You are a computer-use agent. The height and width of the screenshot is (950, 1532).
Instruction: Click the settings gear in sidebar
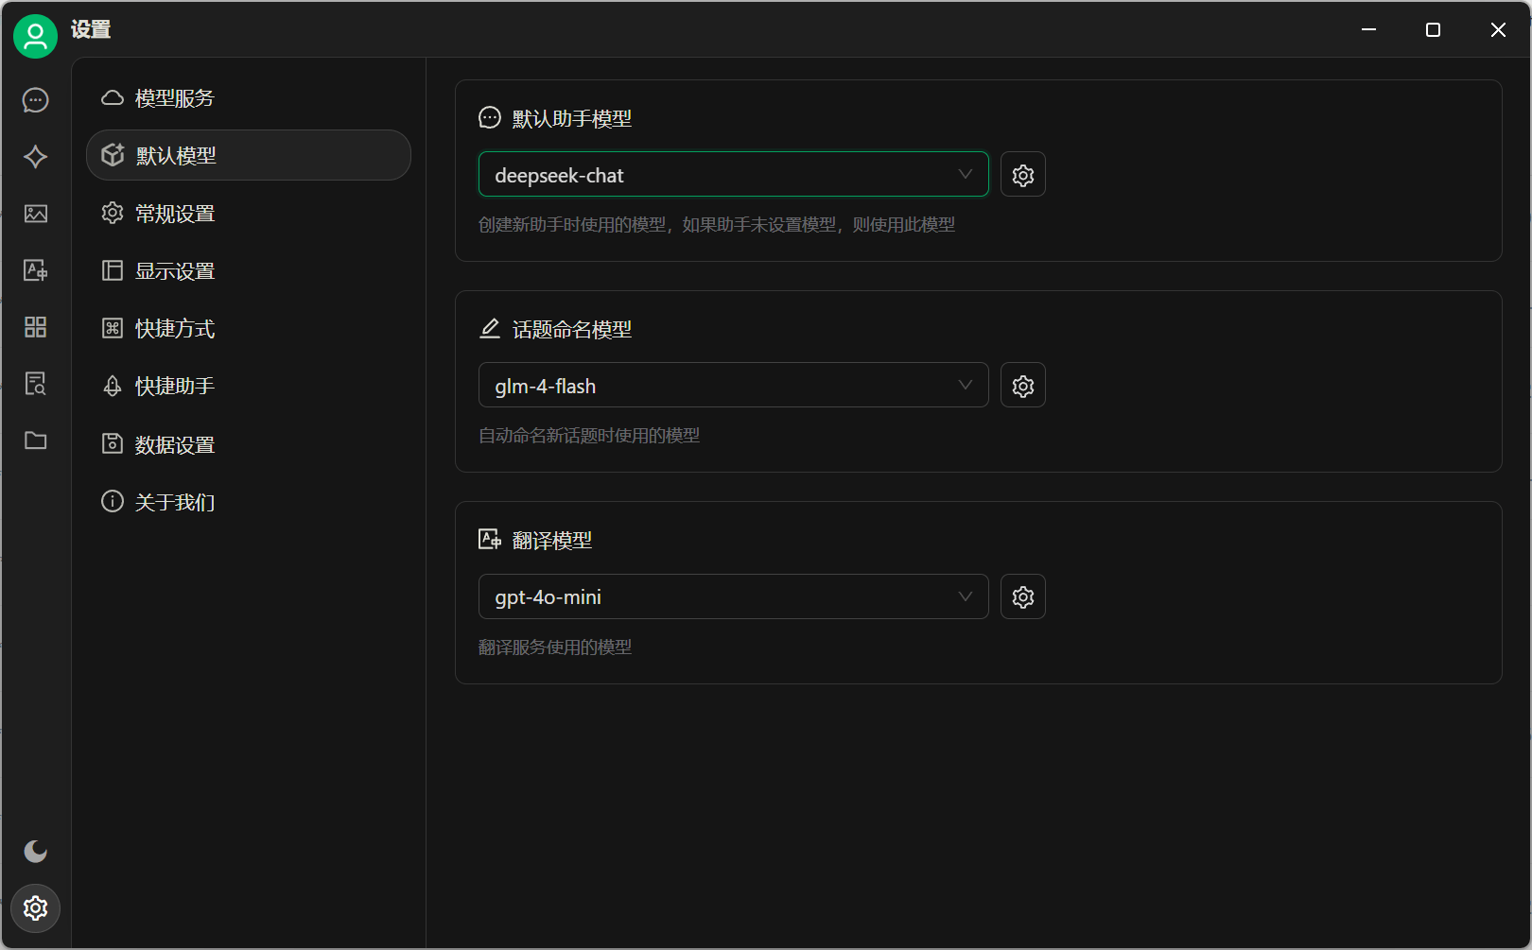click(x=36, y=908)
